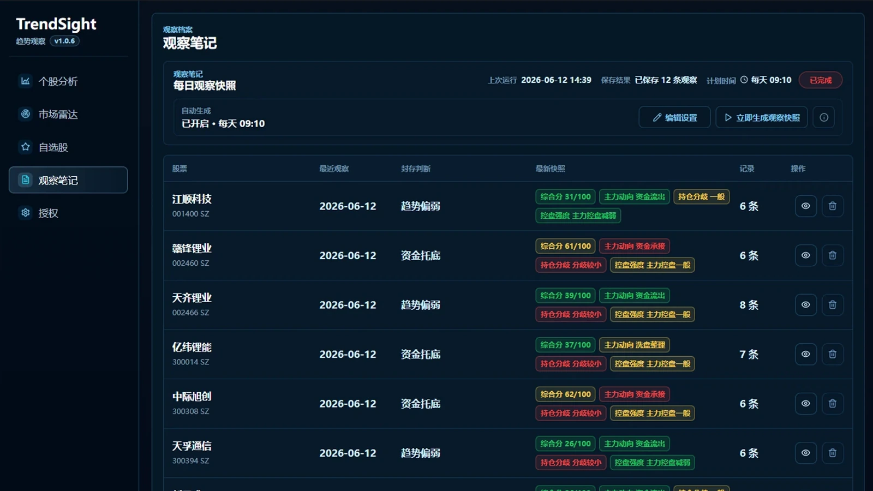Click stock name 亿纬锂能
The height and width of the screenshot is (491, 873).
click(192, 347)
